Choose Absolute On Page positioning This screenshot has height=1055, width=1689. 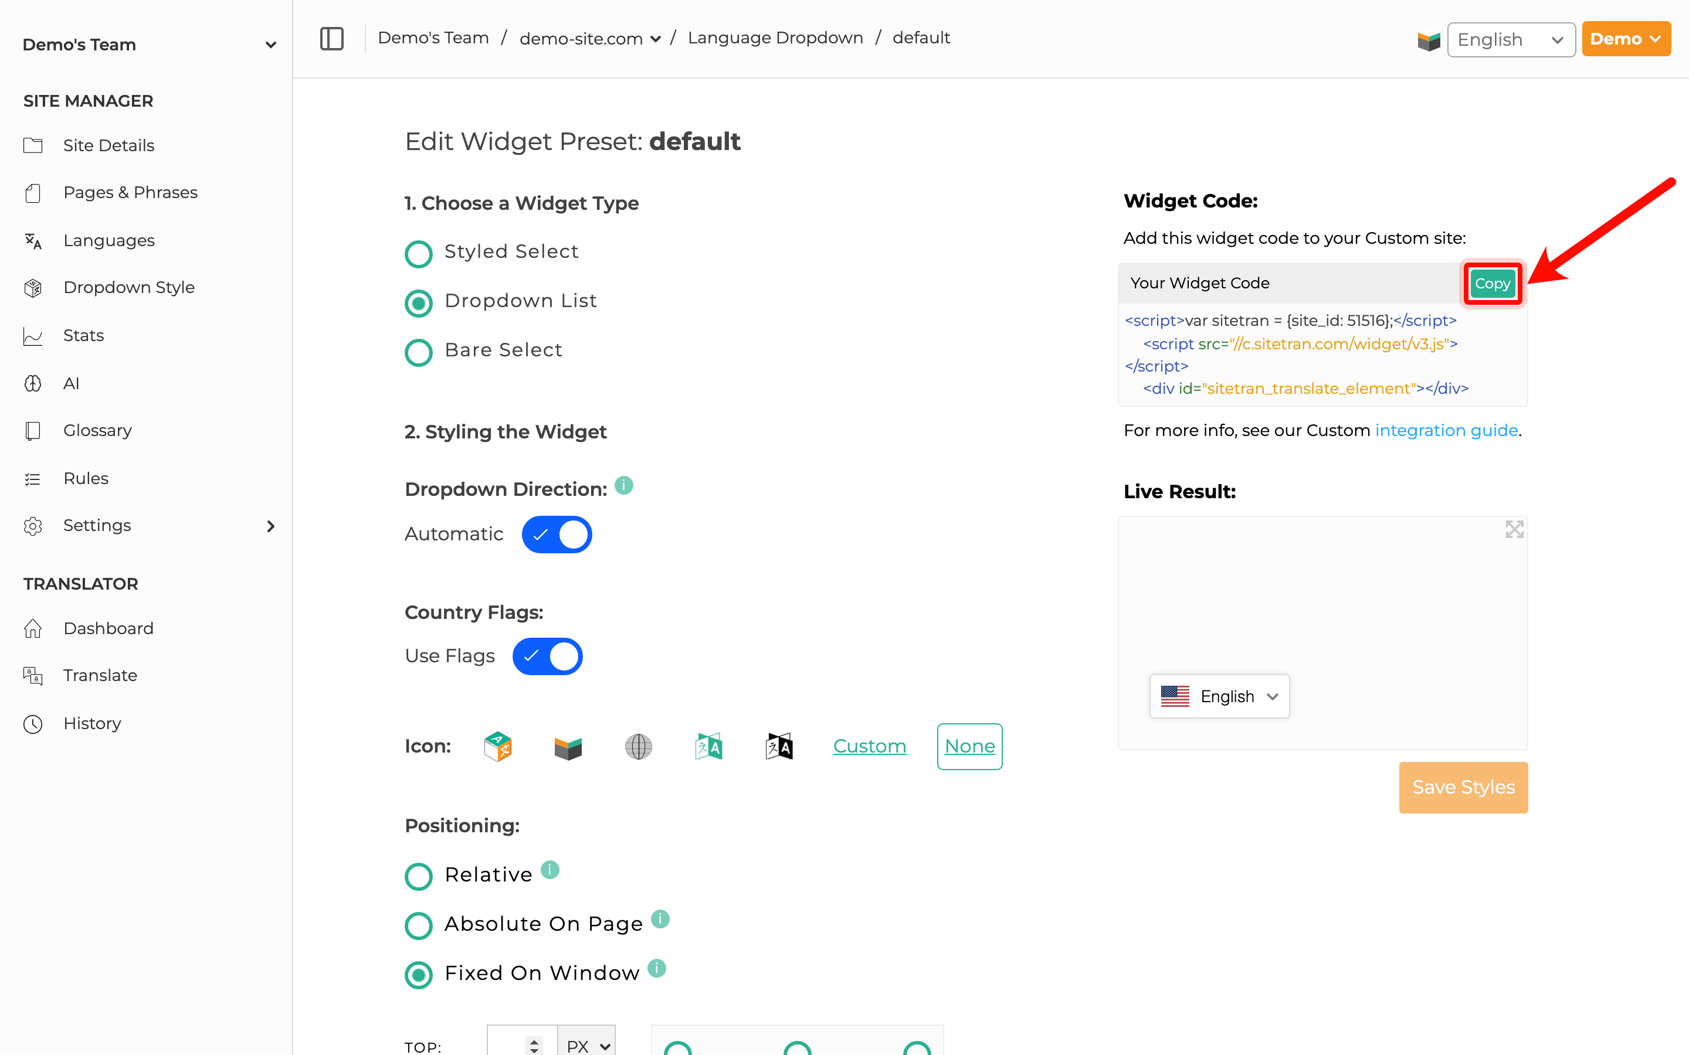click(419, 926)
